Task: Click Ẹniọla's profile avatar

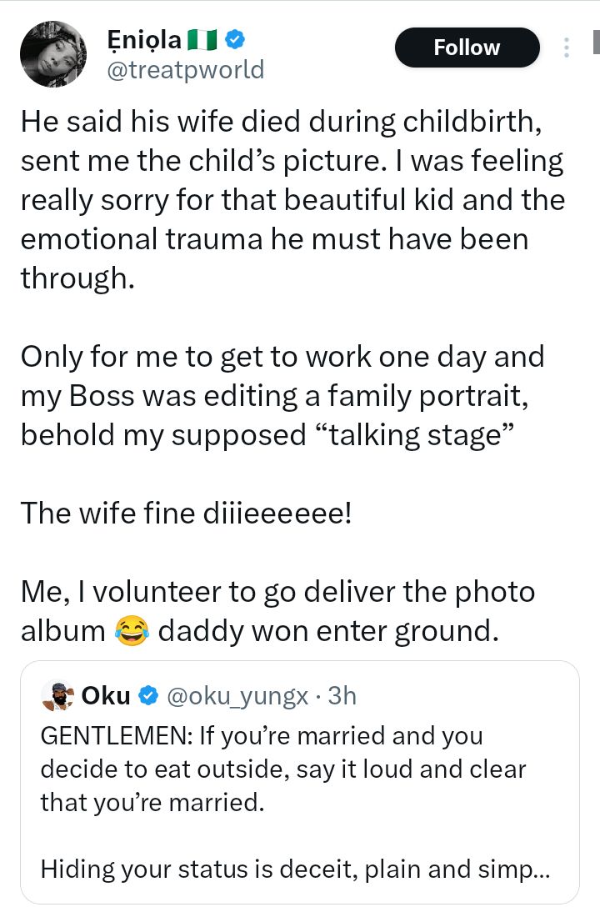Action: click(x=53, y=54)
